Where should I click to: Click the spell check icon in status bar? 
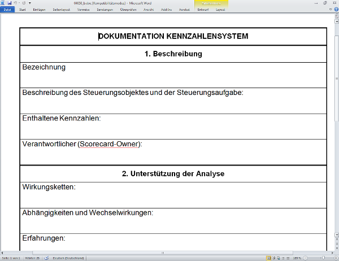point(47,258)
